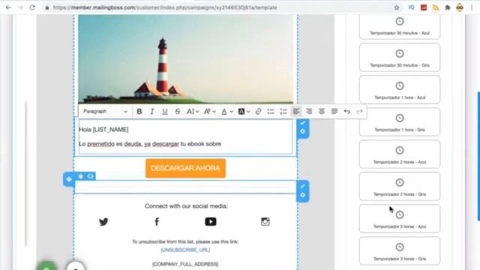This screenshot has height=270, width=480.
Task: Click the Facebook social icon
Action: 157,222
